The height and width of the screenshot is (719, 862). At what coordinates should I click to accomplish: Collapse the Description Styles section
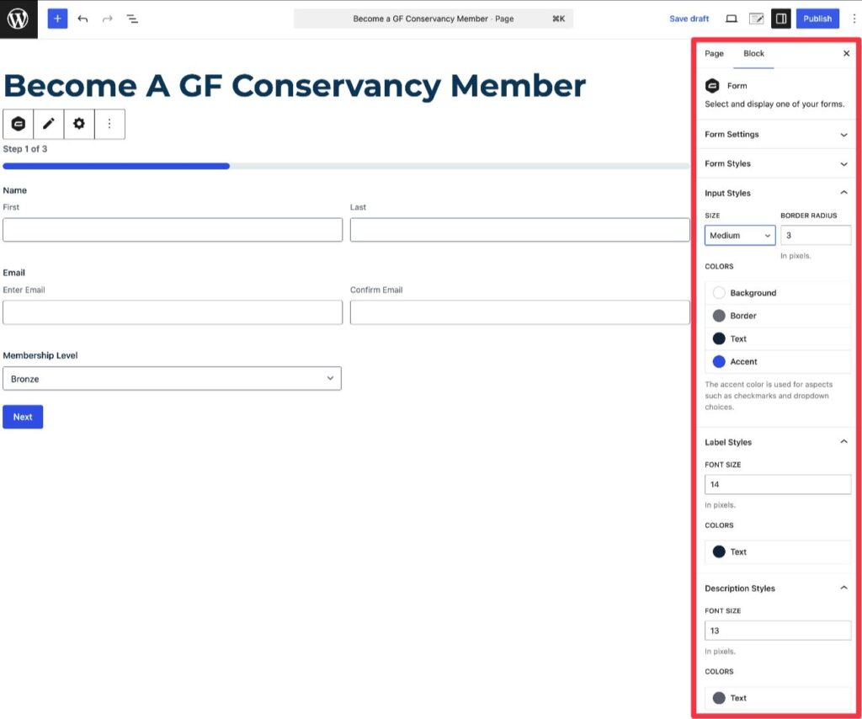click(776, 589)
